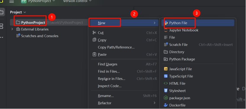Click the Directory folder icon
The width and height of the screenshot is (246, 109).
(x=166, y=52)
